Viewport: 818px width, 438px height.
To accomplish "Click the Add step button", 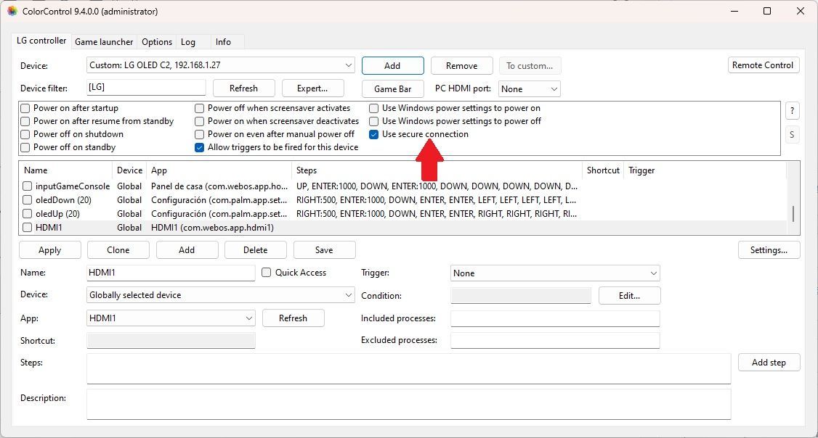I will 769,363.
